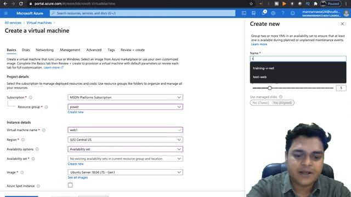The width and height of the screenshot is (351, 197).
Task: Open Learn more in Create new panel
Action: 259,44
